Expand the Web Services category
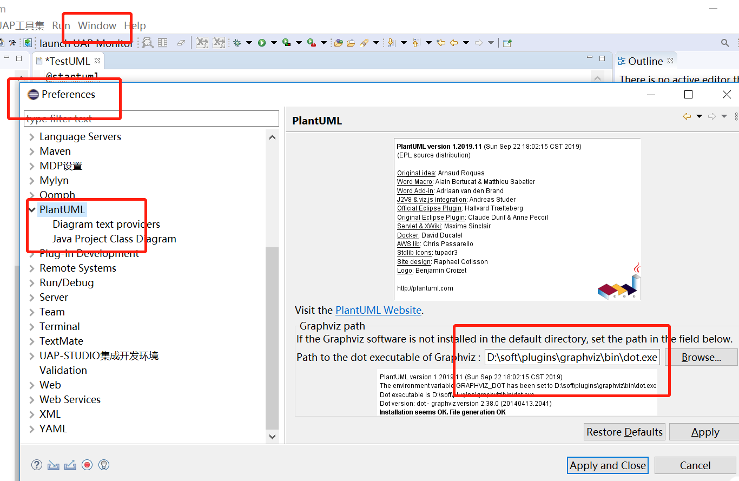 pyautogui.click(x=32, y=399)
